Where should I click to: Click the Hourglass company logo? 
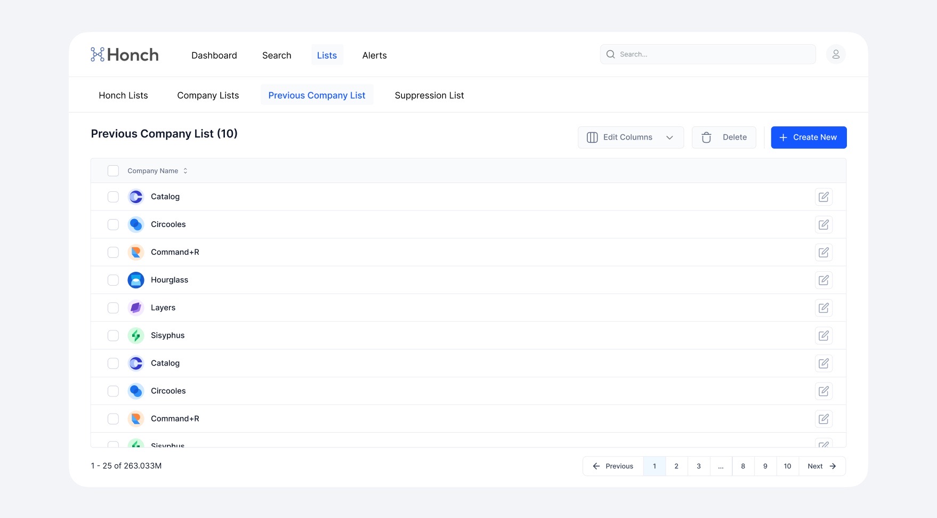(136, 280)
